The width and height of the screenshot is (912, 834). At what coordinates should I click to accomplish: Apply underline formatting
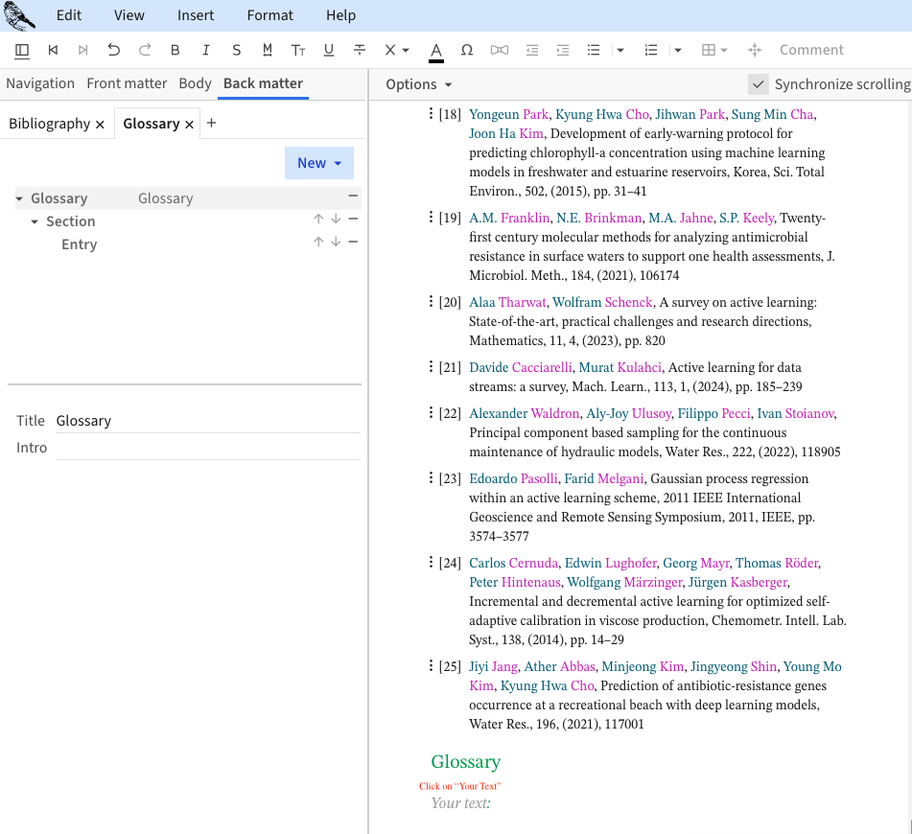[x=329, y=50]
